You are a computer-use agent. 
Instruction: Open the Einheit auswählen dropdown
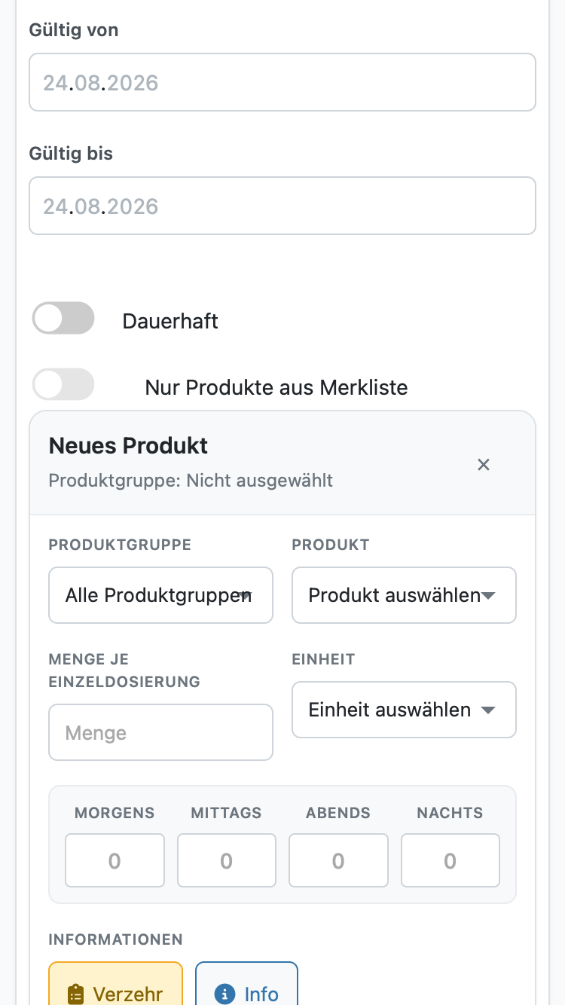pyautogui.click(x=404, y=710)
